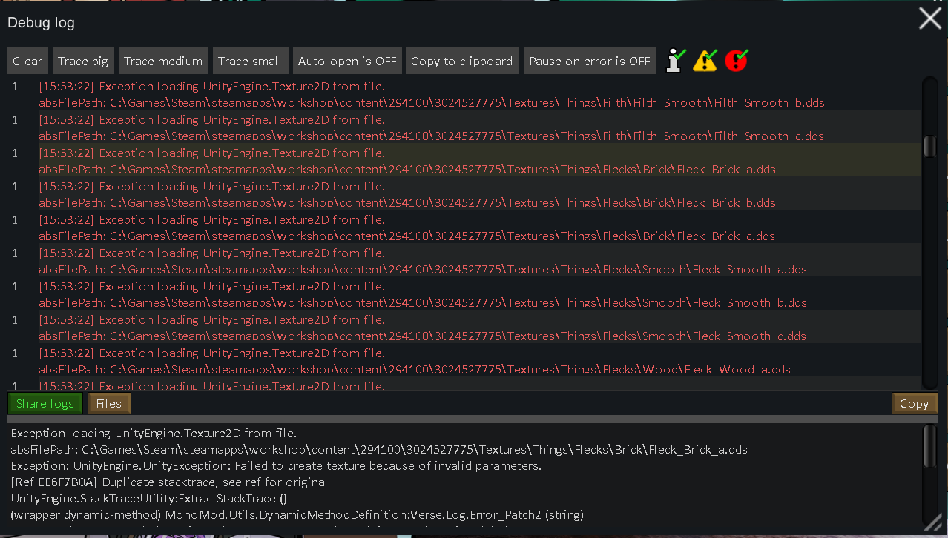The image size is (948, 538).
Task: Click the Verse.Log.Error_Patch2 stack line
Action: coord(297,514)
